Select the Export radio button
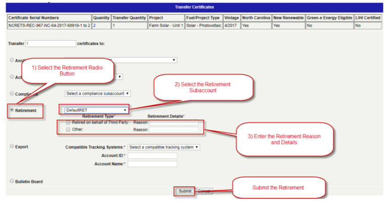Screen dimensions: 387x201 pyautogui.click(x=12, y=146)
